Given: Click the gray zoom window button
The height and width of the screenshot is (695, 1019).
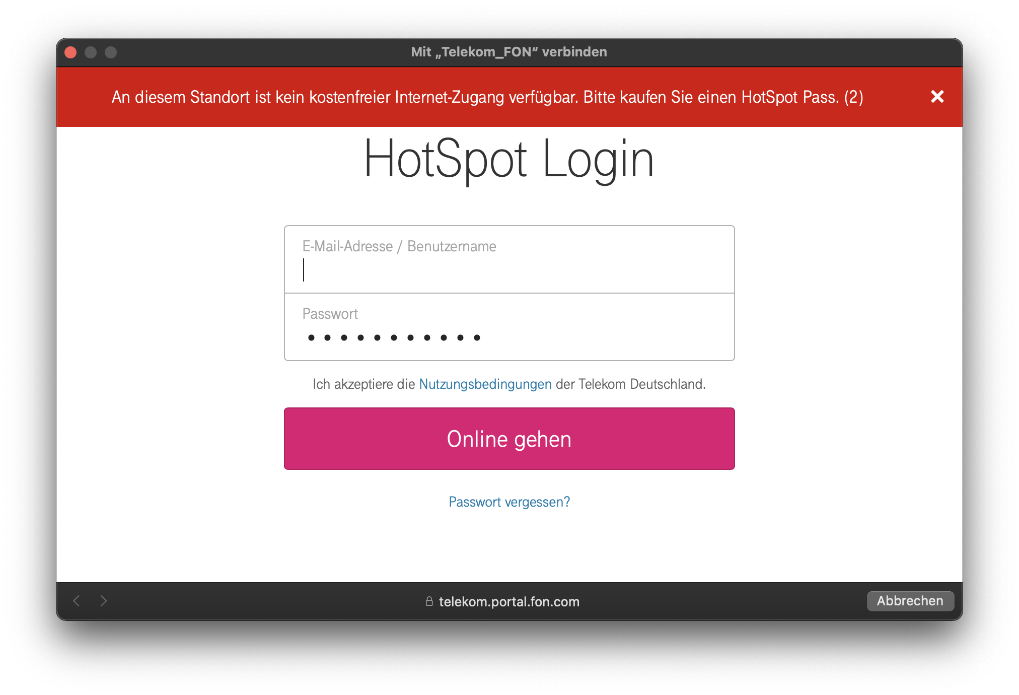Looking at the screenshot, I should pos(111,52).
